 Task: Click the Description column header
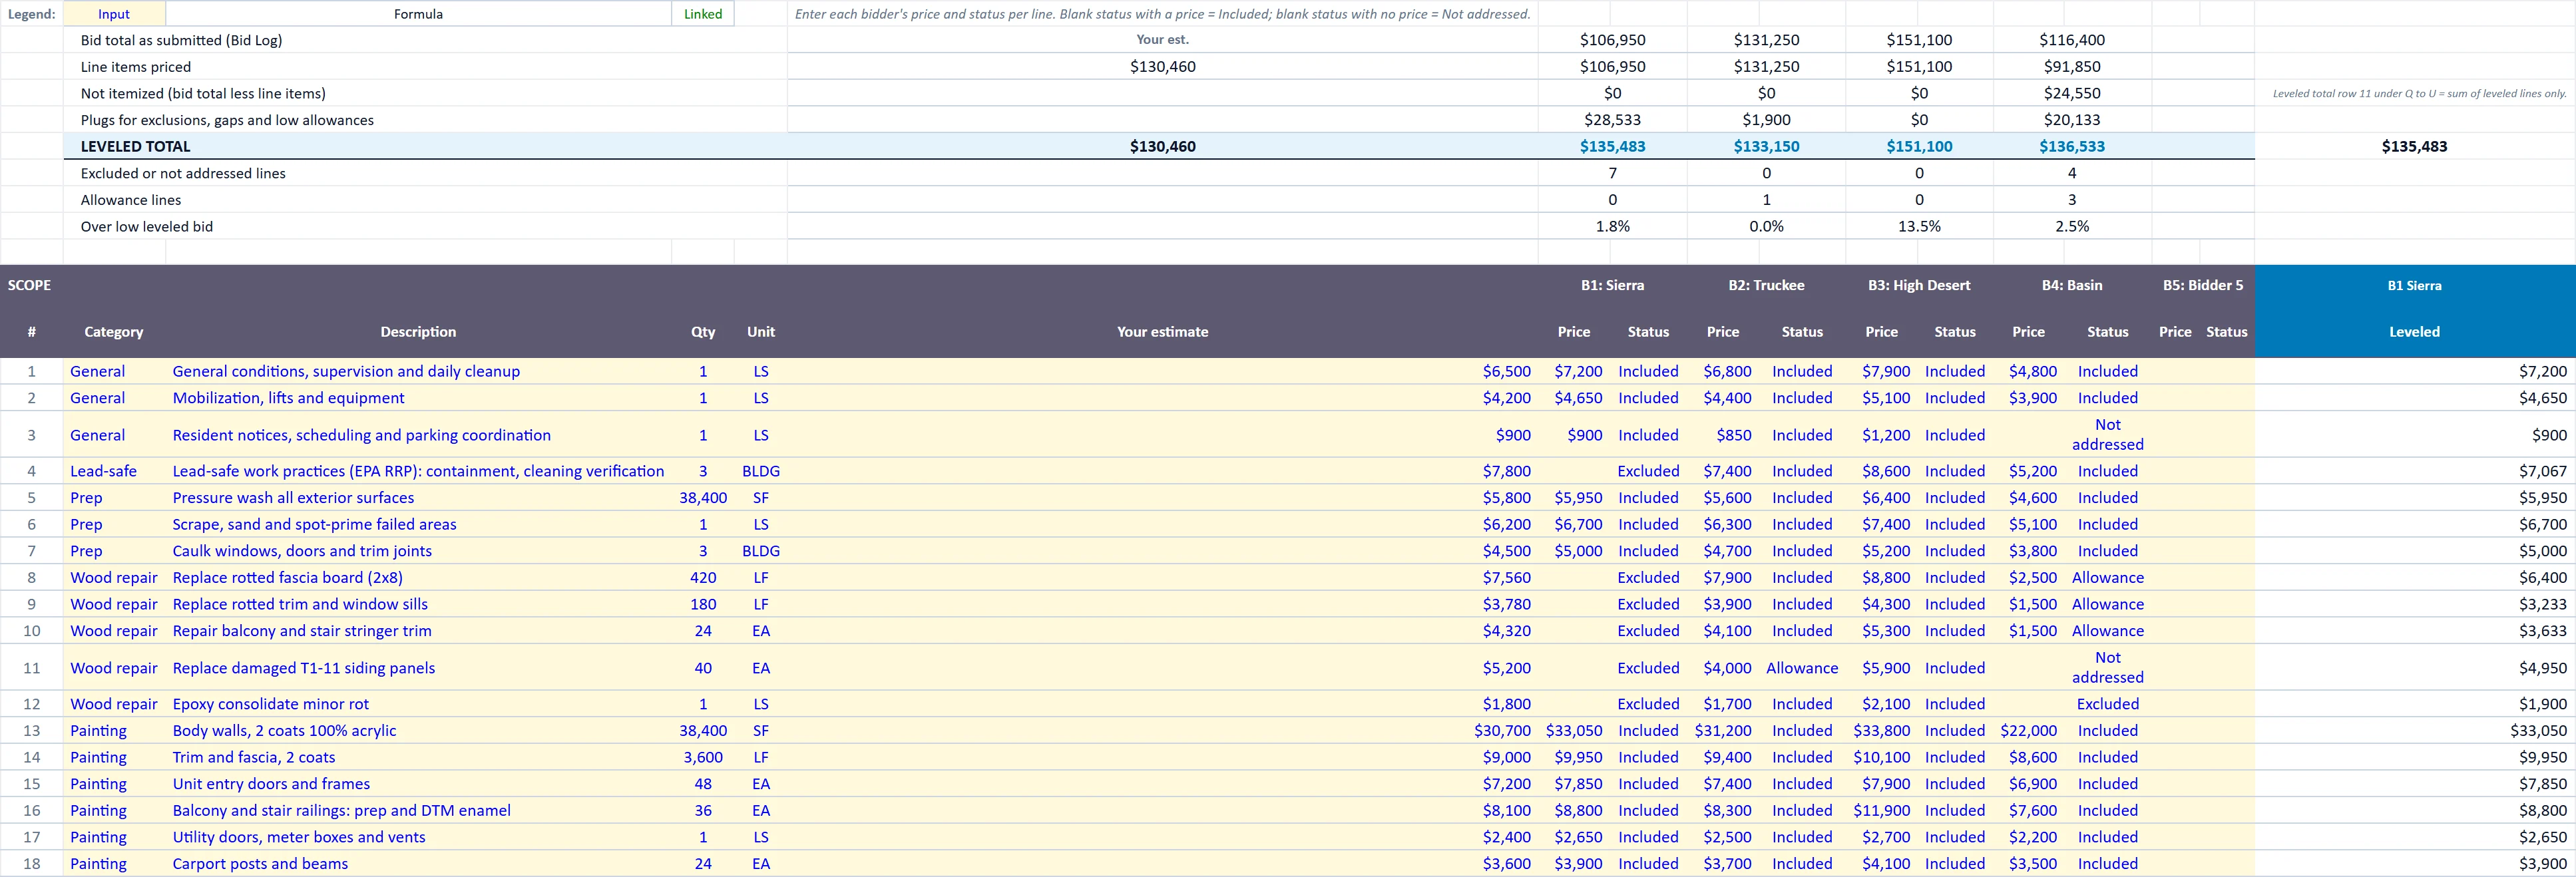(x=418, y=332)
